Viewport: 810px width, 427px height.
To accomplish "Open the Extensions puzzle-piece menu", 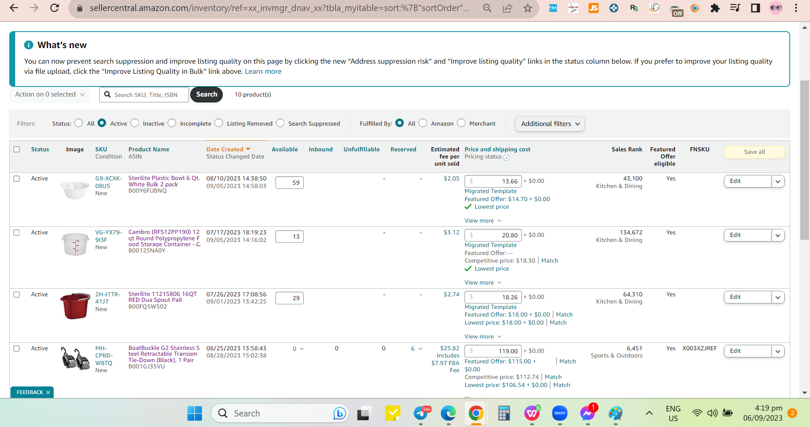I will point(715,8).
